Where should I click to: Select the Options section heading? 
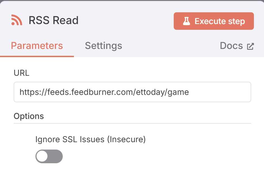[29, 116]
